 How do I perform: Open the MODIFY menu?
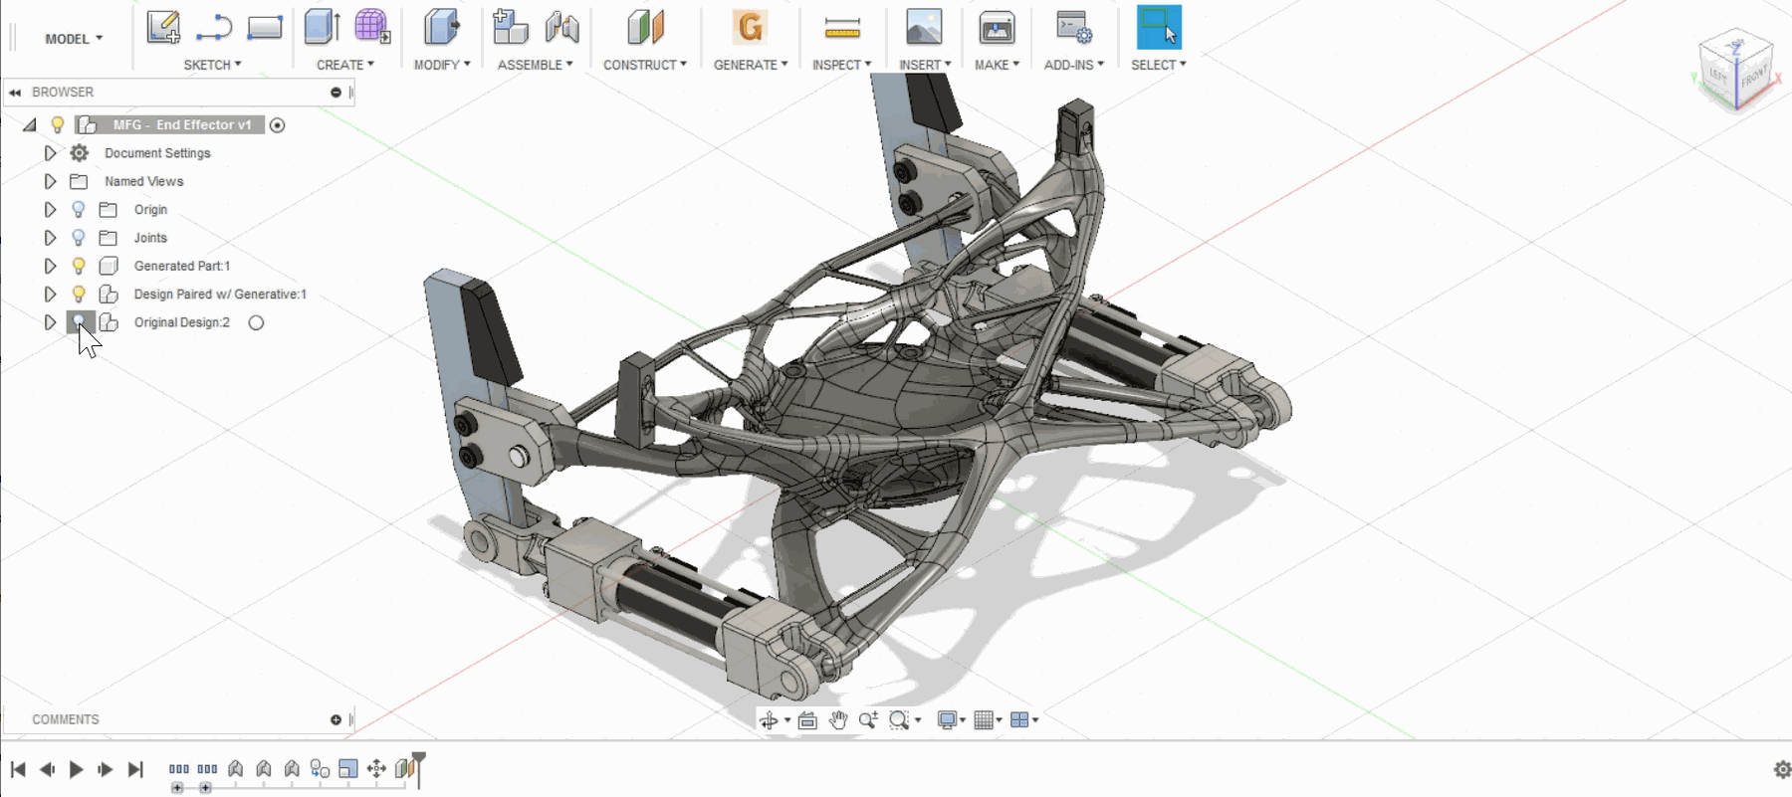[x=442, y=65]
